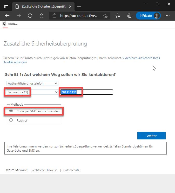175x193 pixels.
Task: Open Video zum Absichern Ihres Kontos link
Action: click(141, 58)
